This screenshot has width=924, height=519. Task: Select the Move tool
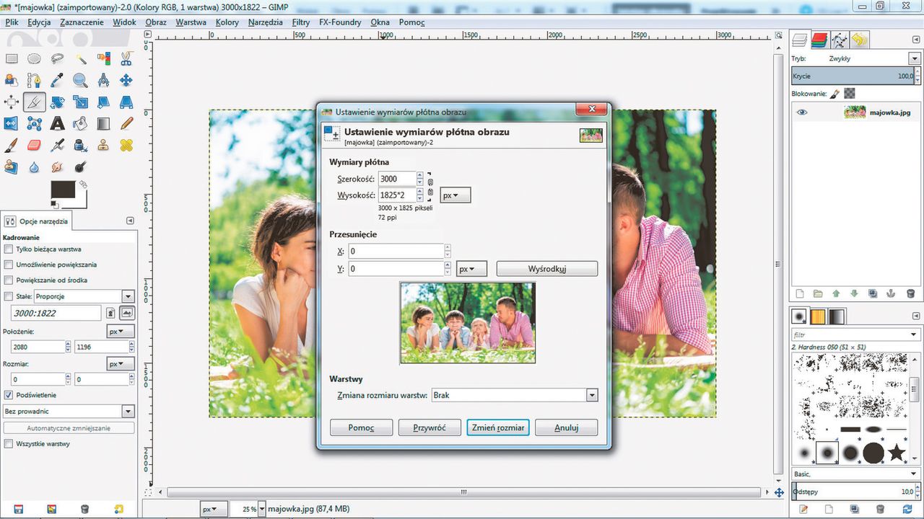pos(126,81)
